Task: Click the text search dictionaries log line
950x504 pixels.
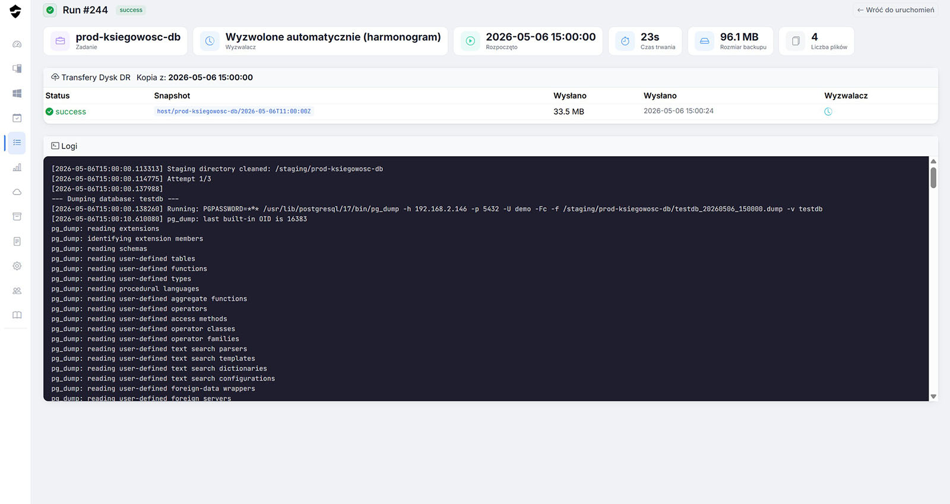Action: click(159, 369)
